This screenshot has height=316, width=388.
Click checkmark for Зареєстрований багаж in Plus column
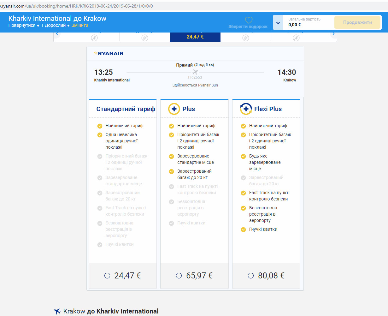[171, 171]
